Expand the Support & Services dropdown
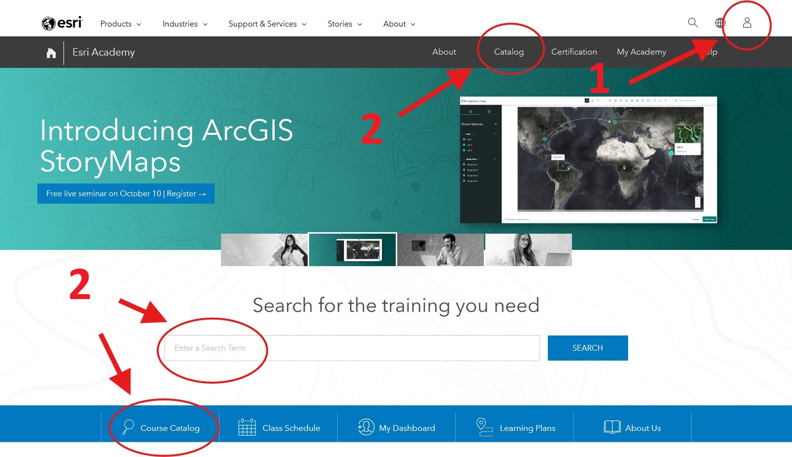 pyautogui.click(x=267, y=24)
